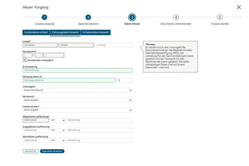Open the Kundendaten erfasst tab

(36, 32)
